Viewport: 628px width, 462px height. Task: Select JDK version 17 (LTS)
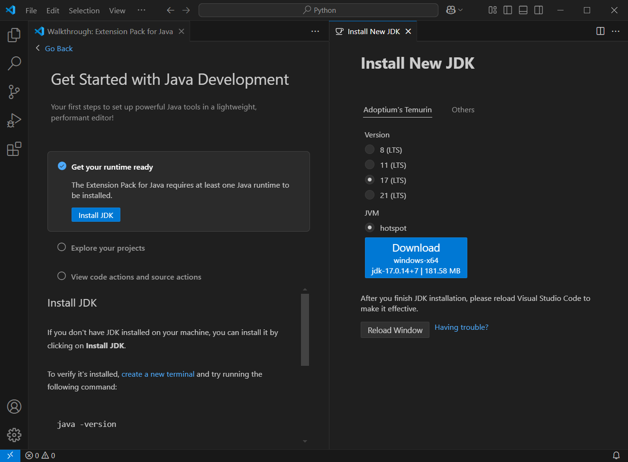coord(370,180)
